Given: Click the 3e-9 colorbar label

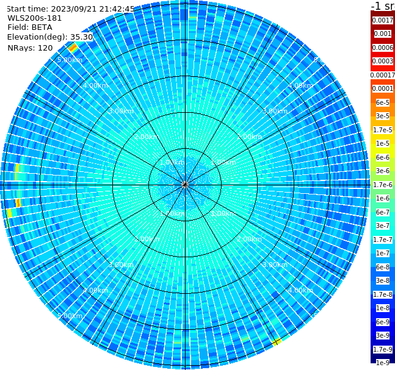Looking at the screenshot, I should click(x=383, y=335).
